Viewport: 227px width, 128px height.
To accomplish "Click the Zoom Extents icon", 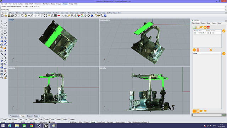I will point(45,16).
